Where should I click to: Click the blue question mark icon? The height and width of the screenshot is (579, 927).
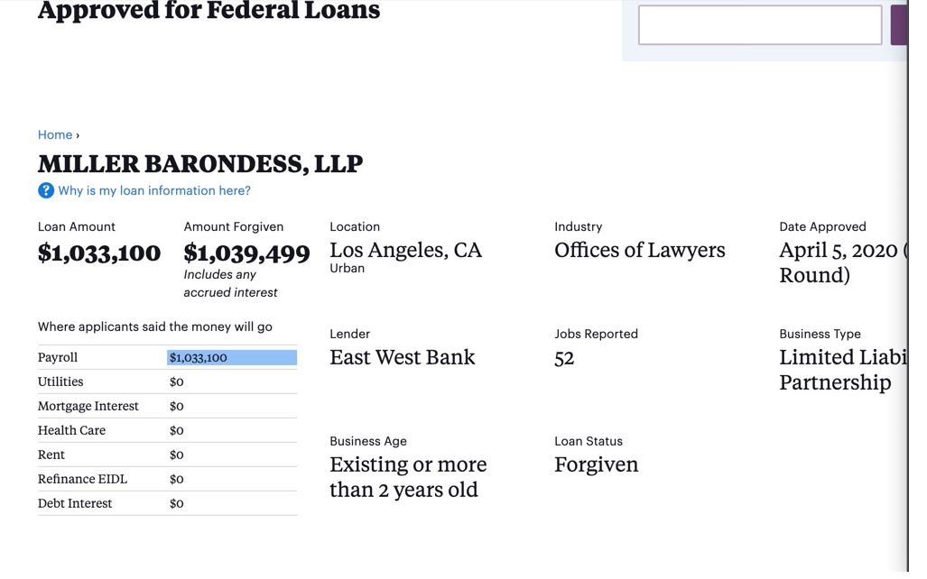pyautogui.click(x=46, y=190)
